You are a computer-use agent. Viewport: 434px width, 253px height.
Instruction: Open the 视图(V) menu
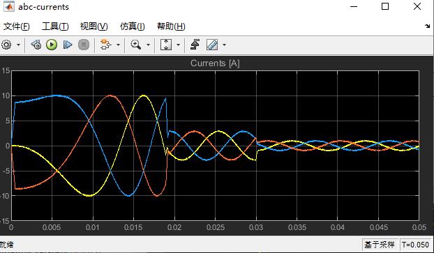[x=93, y=26]
